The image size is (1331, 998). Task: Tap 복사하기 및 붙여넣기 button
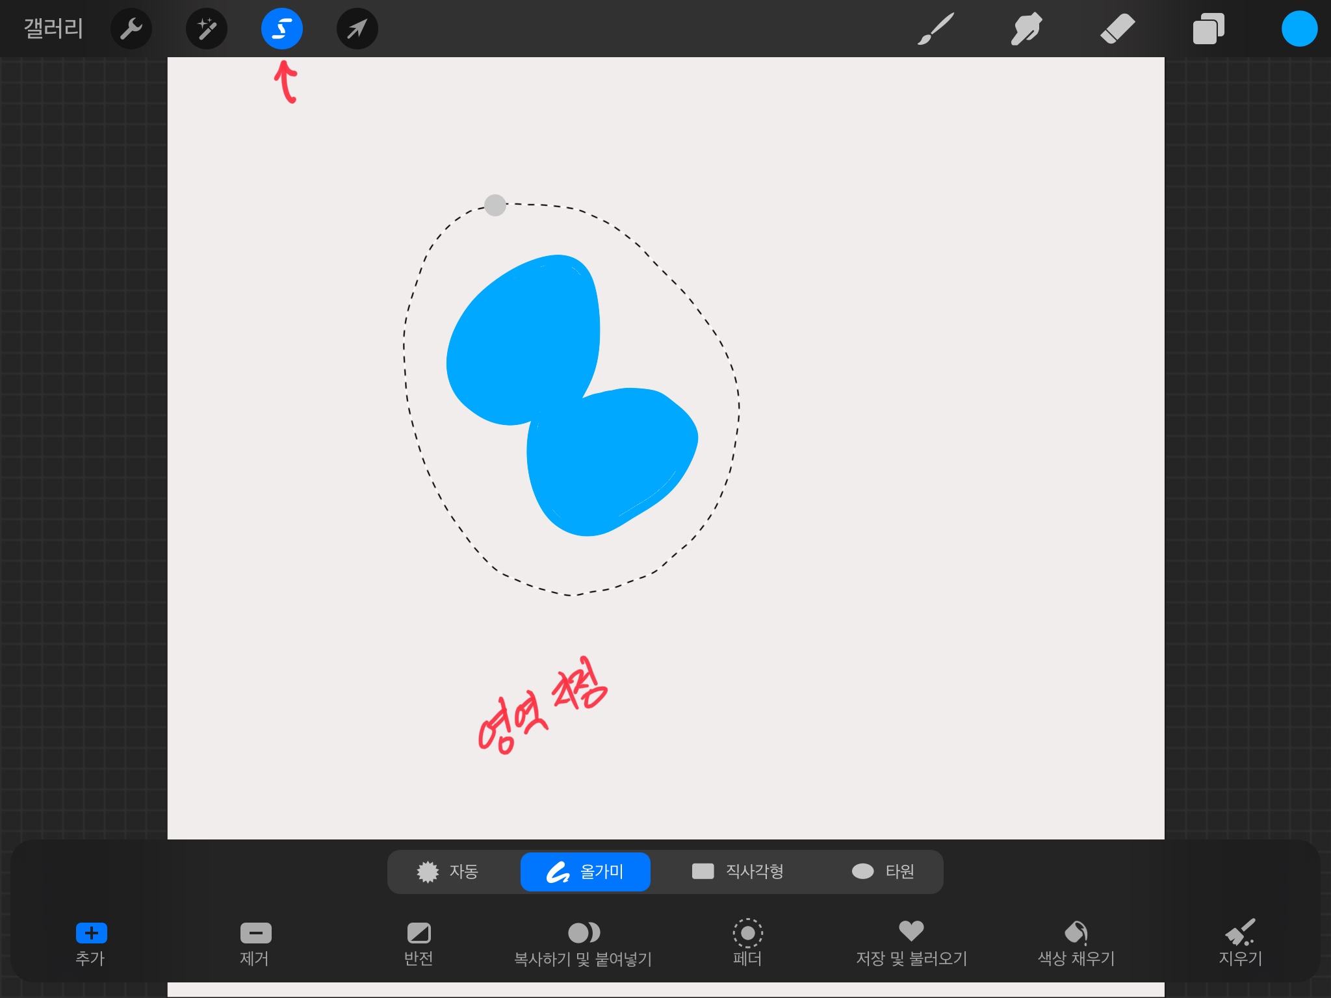583,941
